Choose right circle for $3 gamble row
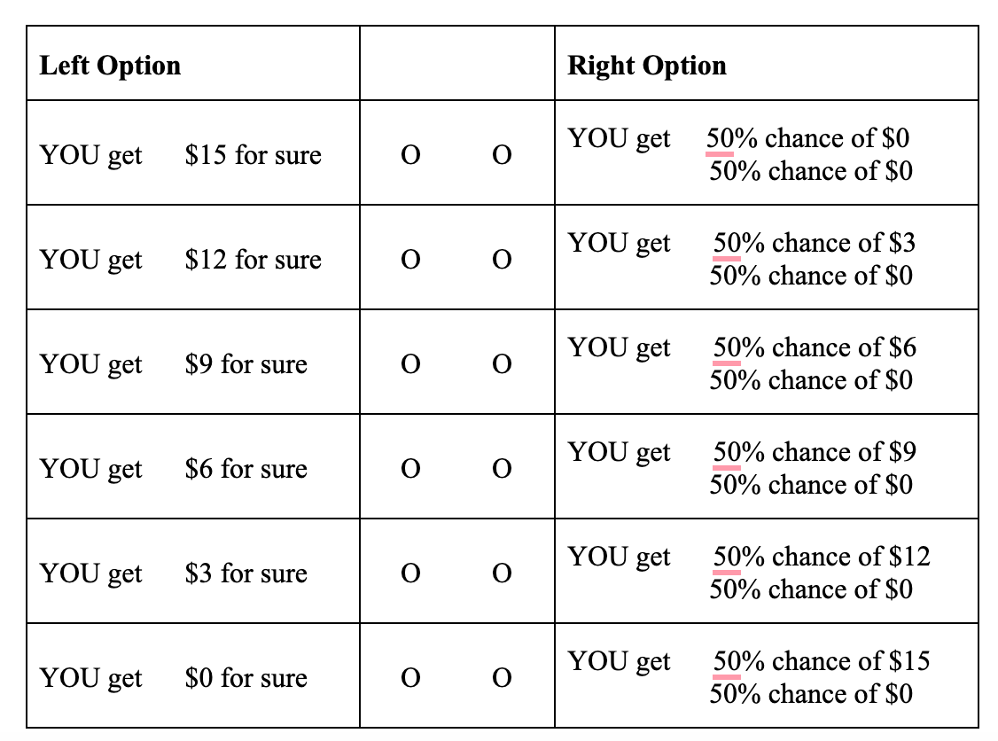 click(502, 261)
